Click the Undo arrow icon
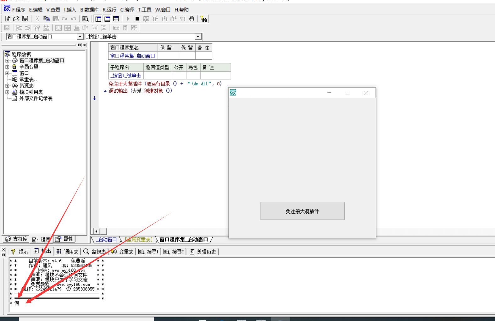 click(x=74, y=19)
